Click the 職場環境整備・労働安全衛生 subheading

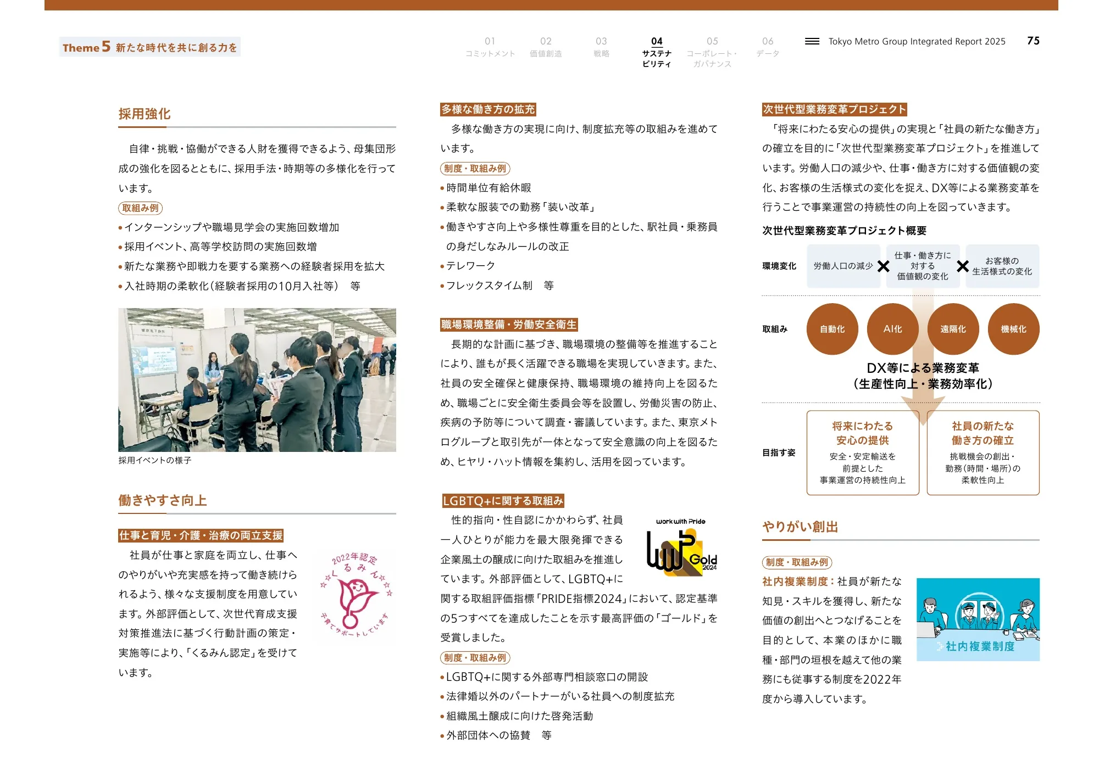point(509,325)
